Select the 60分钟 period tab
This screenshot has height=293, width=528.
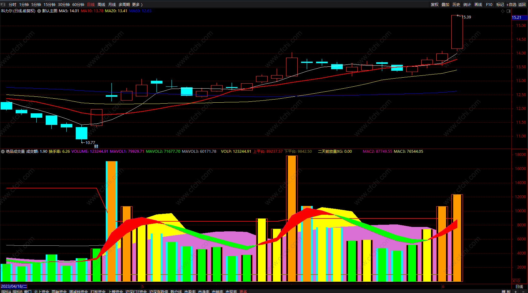coord(78,5)
